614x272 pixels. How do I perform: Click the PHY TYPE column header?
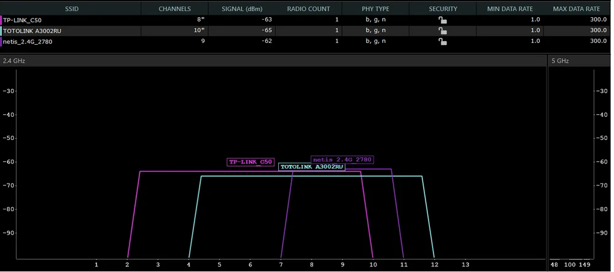(375, 9)
